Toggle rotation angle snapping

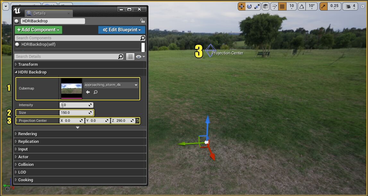coord(302,6)
